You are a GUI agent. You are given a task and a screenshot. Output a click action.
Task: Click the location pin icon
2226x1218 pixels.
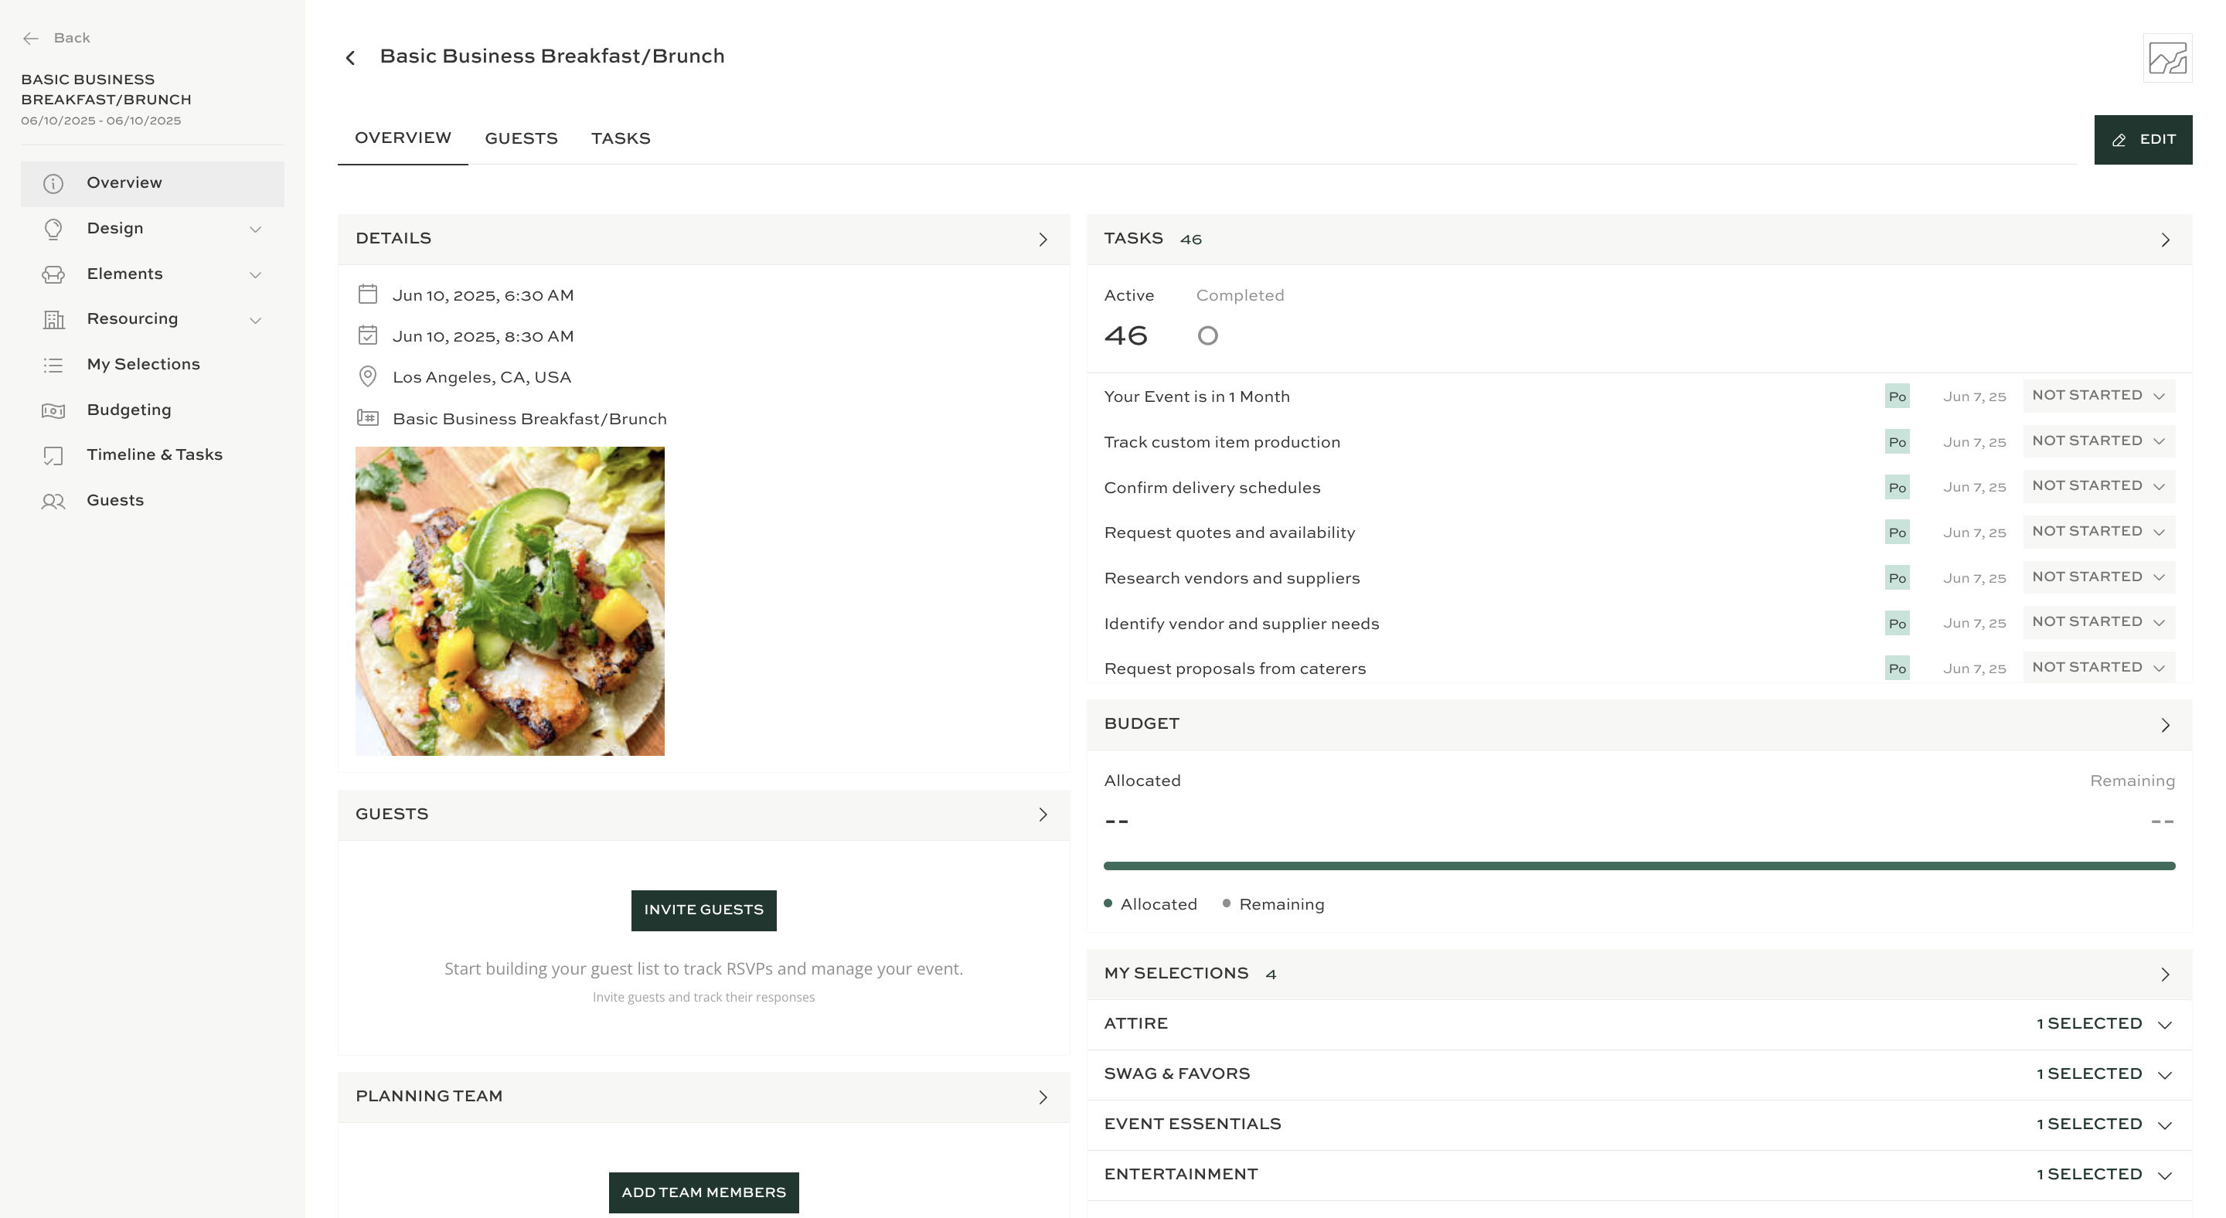[x=367, y=376]
